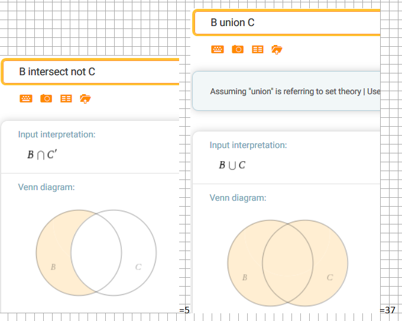Click the B label in union Venn diagram

[245, 277]
